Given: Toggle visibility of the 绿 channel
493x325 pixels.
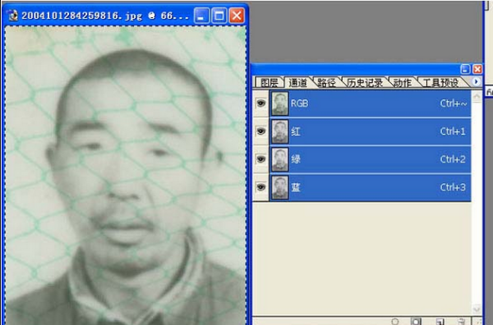Looking at the screenshot, I should [260, 159].
